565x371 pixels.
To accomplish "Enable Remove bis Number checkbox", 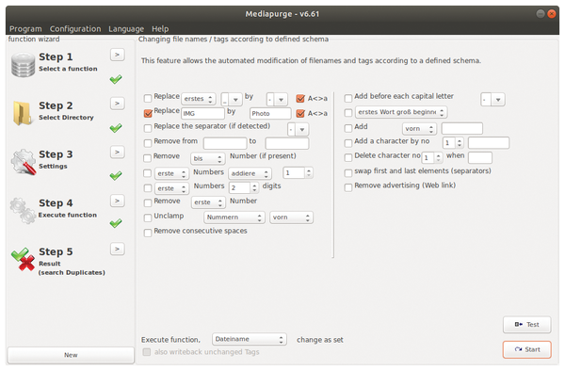I will [148, 158].
